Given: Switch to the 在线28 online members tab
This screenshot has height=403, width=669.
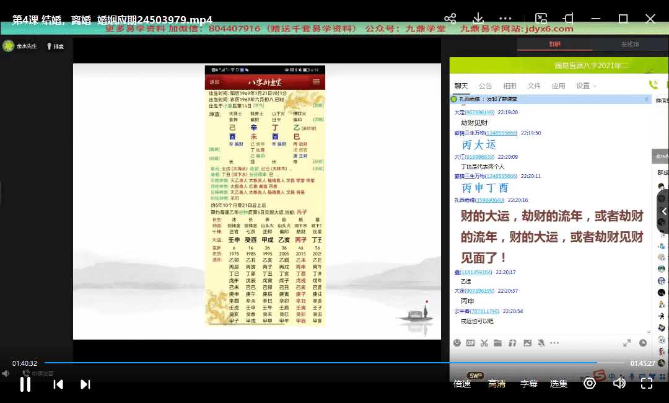Looking at the screenshot, I should 630,44.
